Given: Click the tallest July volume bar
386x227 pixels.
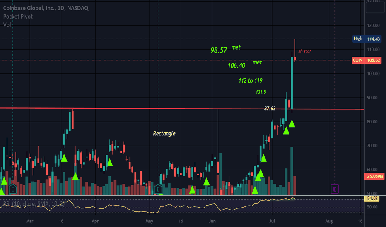Looking at the screenshot, I should [x=292, y=171].
